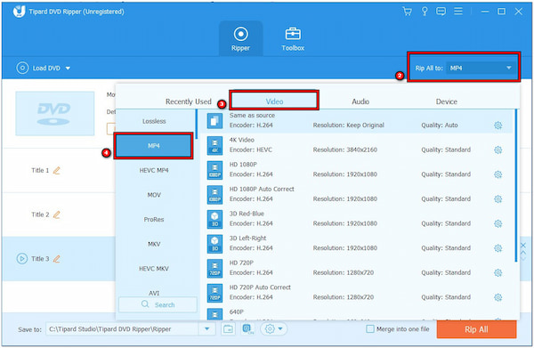
Task: Open settings gear for 3D Red-Blue
Action: pos(498,223)
